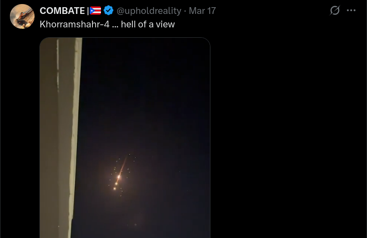Screen dimensions: 367x238
Task: Click the dot separator before Mar 17
Action: pos(185,11)
